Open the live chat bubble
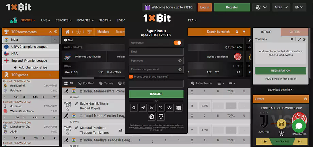Screen dimensions: 313x147 [299, 126]
